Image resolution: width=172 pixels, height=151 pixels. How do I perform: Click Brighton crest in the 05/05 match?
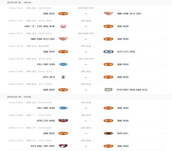(x=63, y=108)
